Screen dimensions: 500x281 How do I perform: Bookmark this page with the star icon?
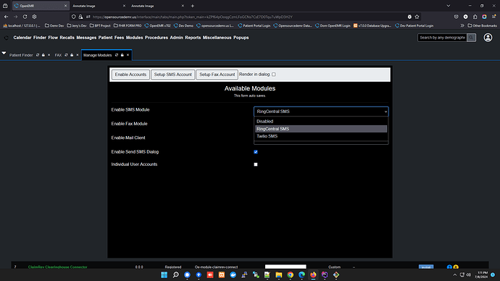tap(417, 17)
